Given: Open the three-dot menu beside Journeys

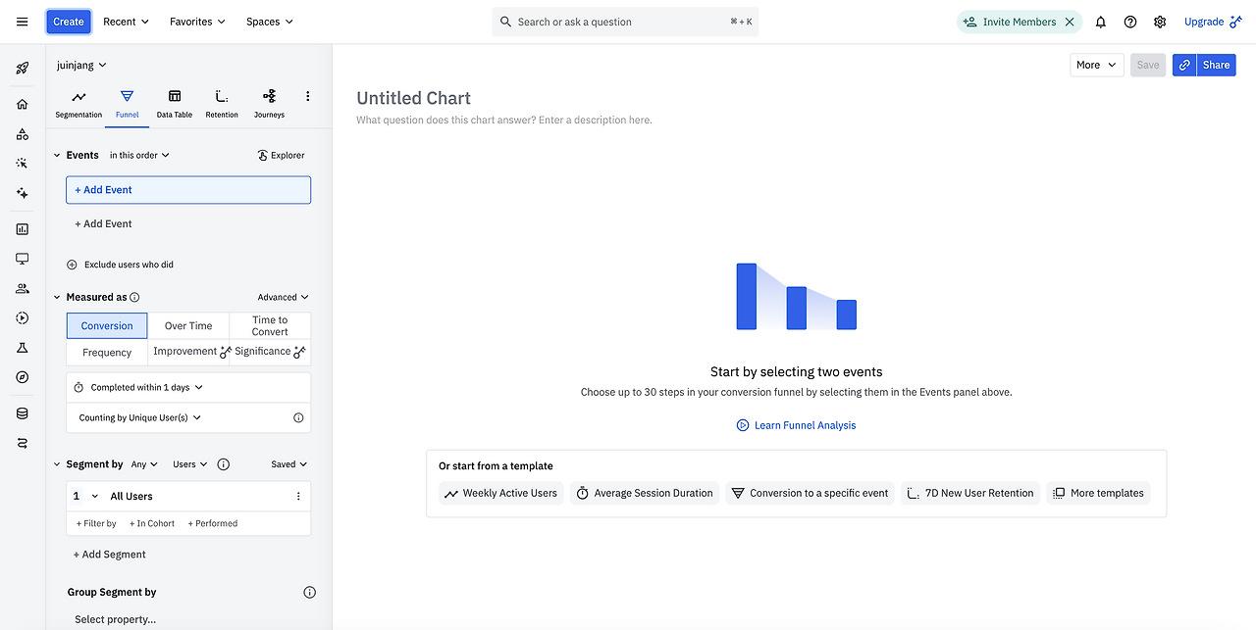Looking at the screenshot, I should coord(308,96).
